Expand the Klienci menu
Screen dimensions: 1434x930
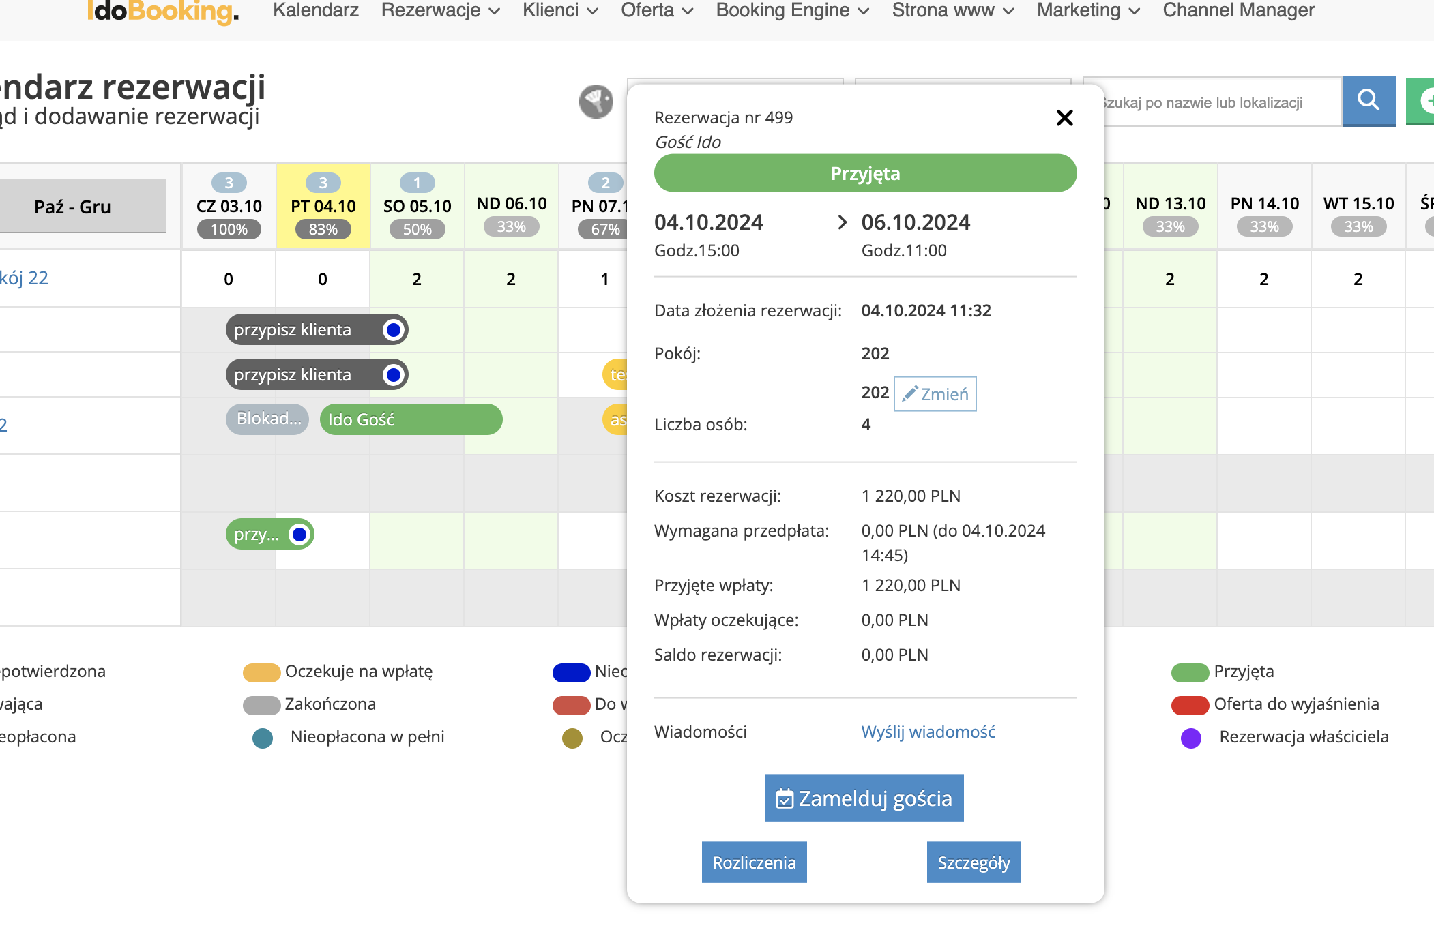pos(560,10)
